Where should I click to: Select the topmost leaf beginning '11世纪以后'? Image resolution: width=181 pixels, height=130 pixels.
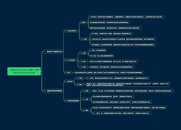pyautogui.click(x=127, y=17)
